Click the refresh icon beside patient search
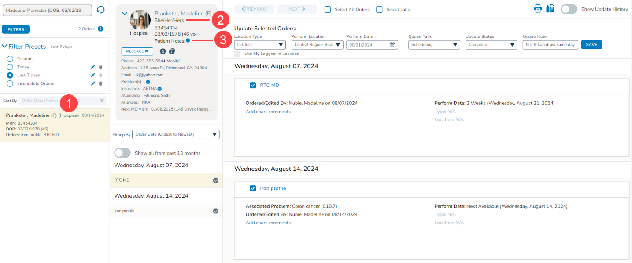The height and width of the screenshot is (263, 632). point(100,10)
